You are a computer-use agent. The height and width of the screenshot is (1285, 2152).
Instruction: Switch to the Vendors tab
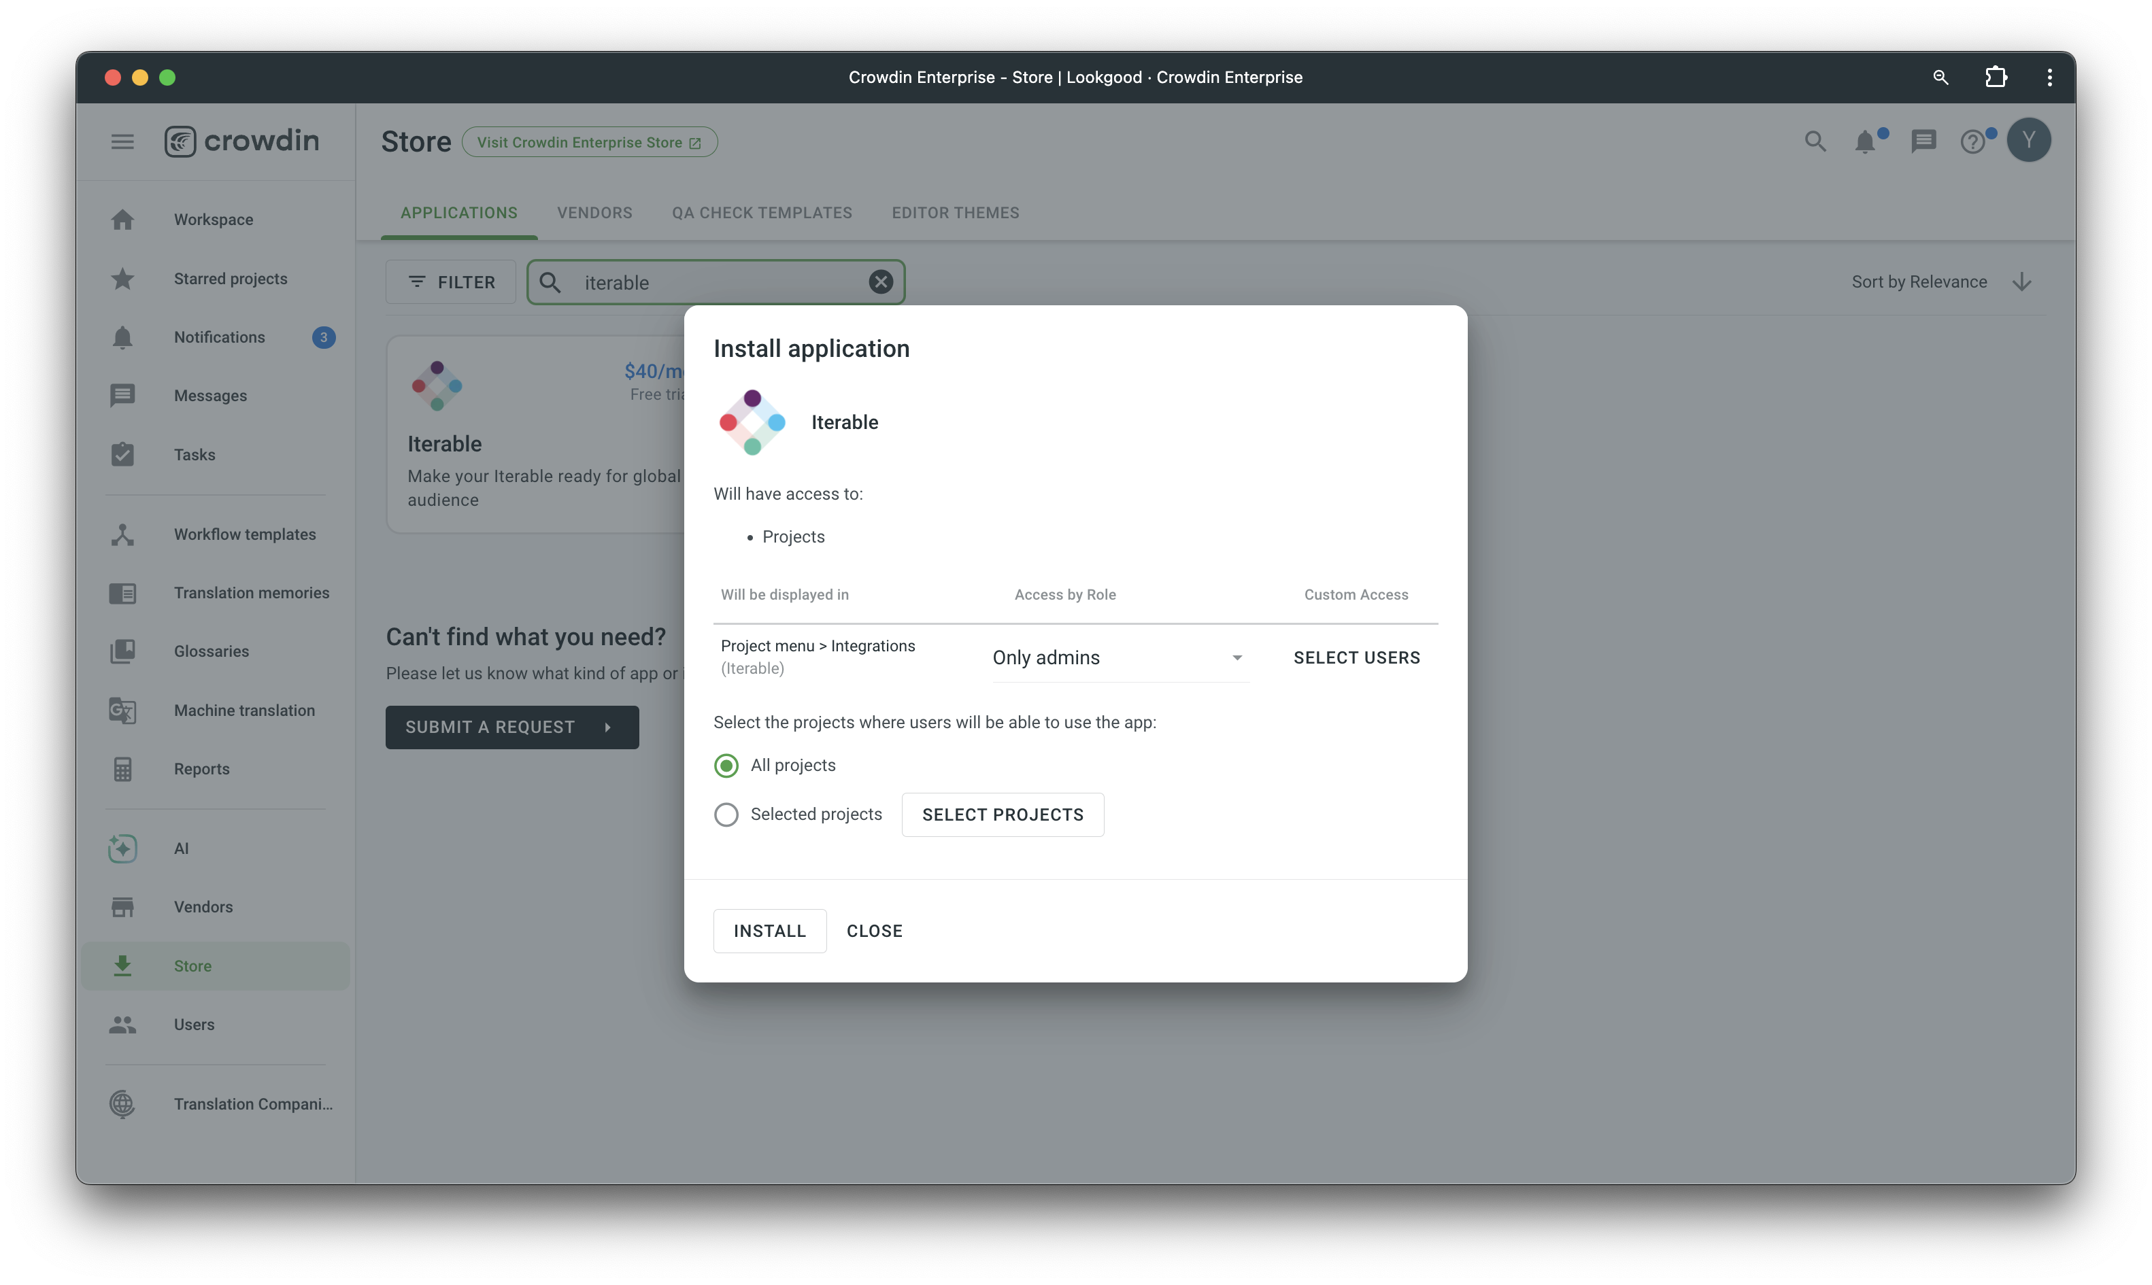(x=594, y=213)
